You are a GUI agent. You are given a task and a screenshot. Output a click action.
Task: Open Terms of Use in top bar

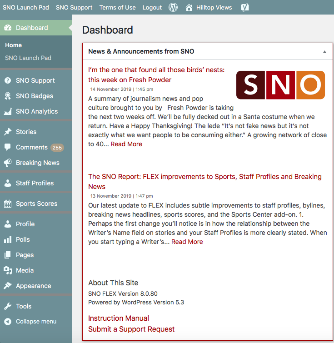click(x=118, y=7)
